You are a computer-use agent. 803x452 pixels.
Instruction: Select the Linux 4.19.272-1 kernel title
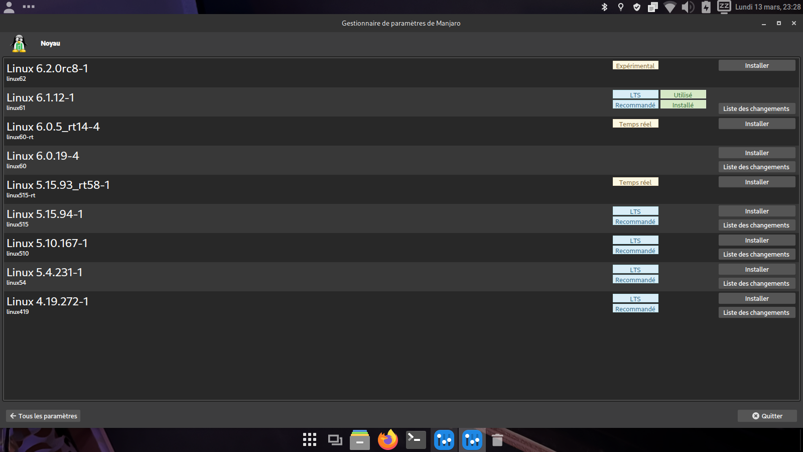(48, 301)
